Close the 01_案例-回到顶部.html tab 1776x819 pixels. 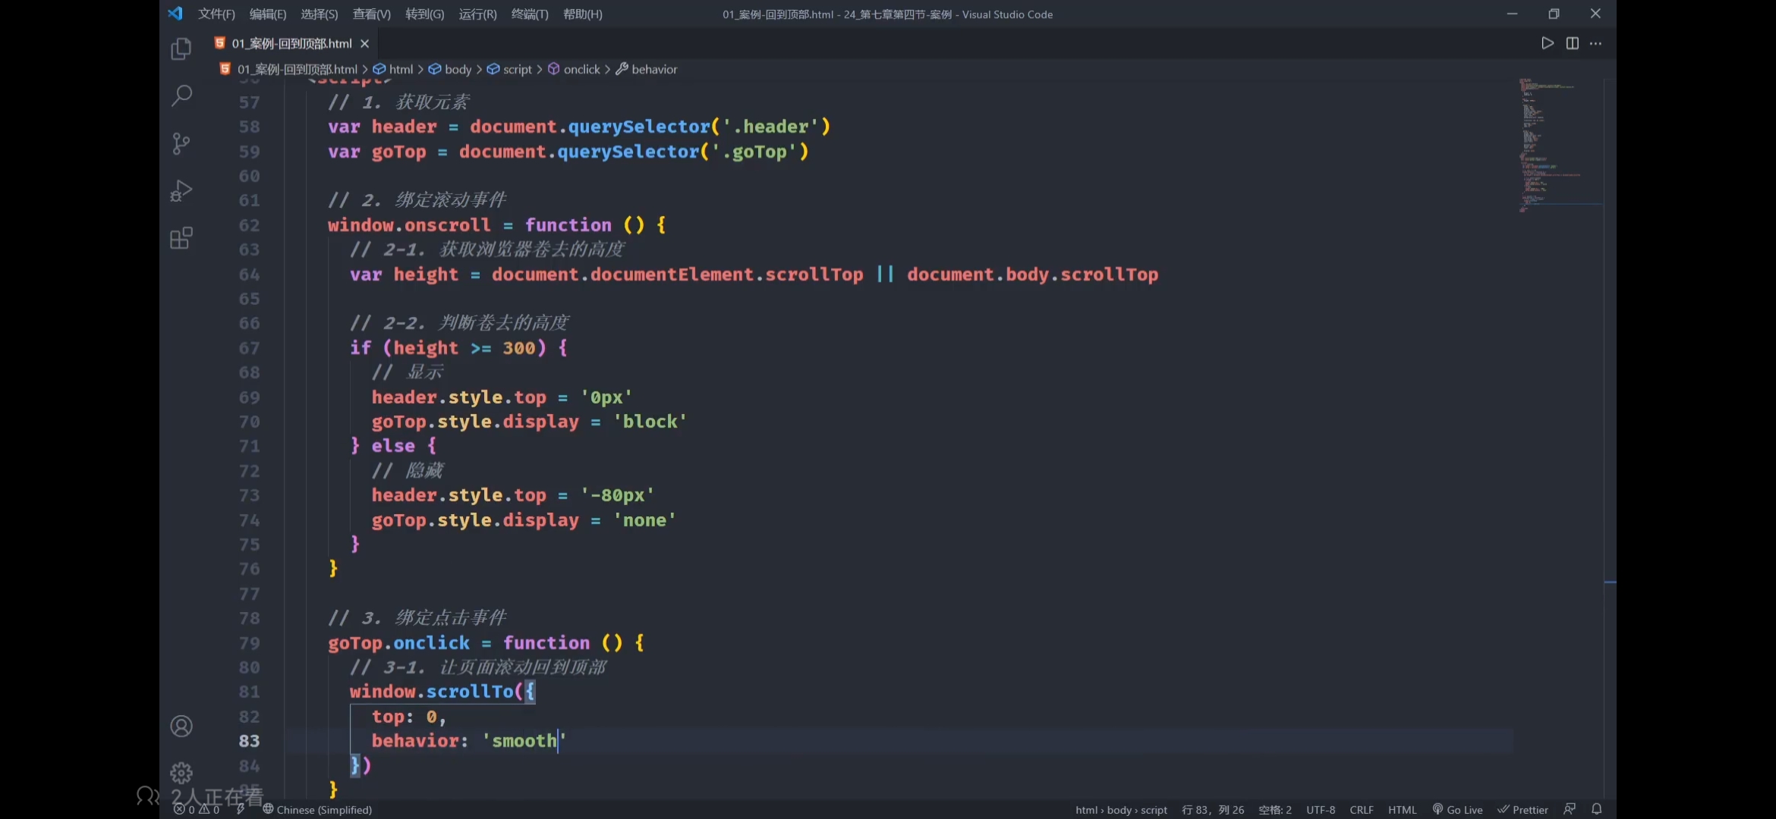364,43
